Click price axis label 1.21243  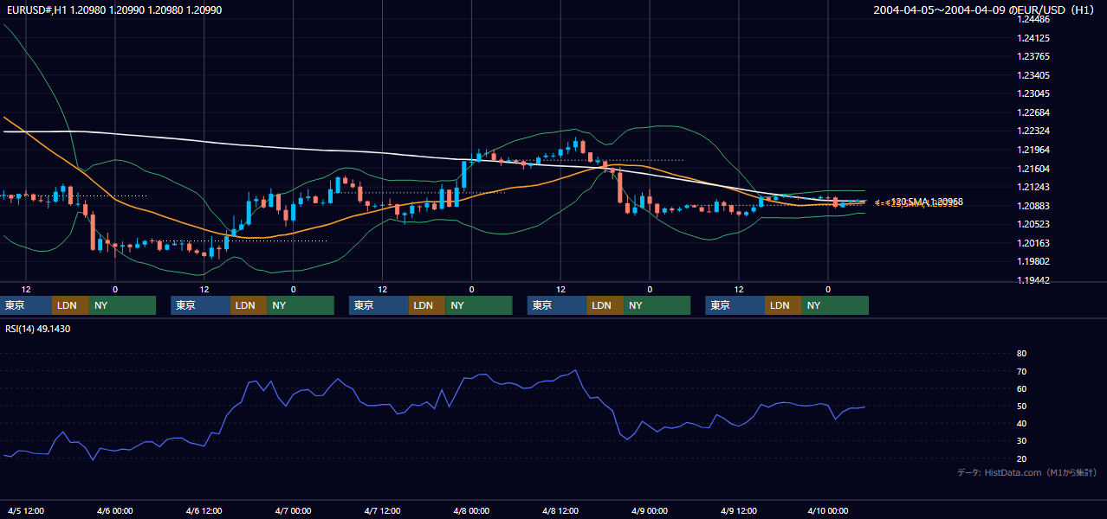coord(1034,187)
